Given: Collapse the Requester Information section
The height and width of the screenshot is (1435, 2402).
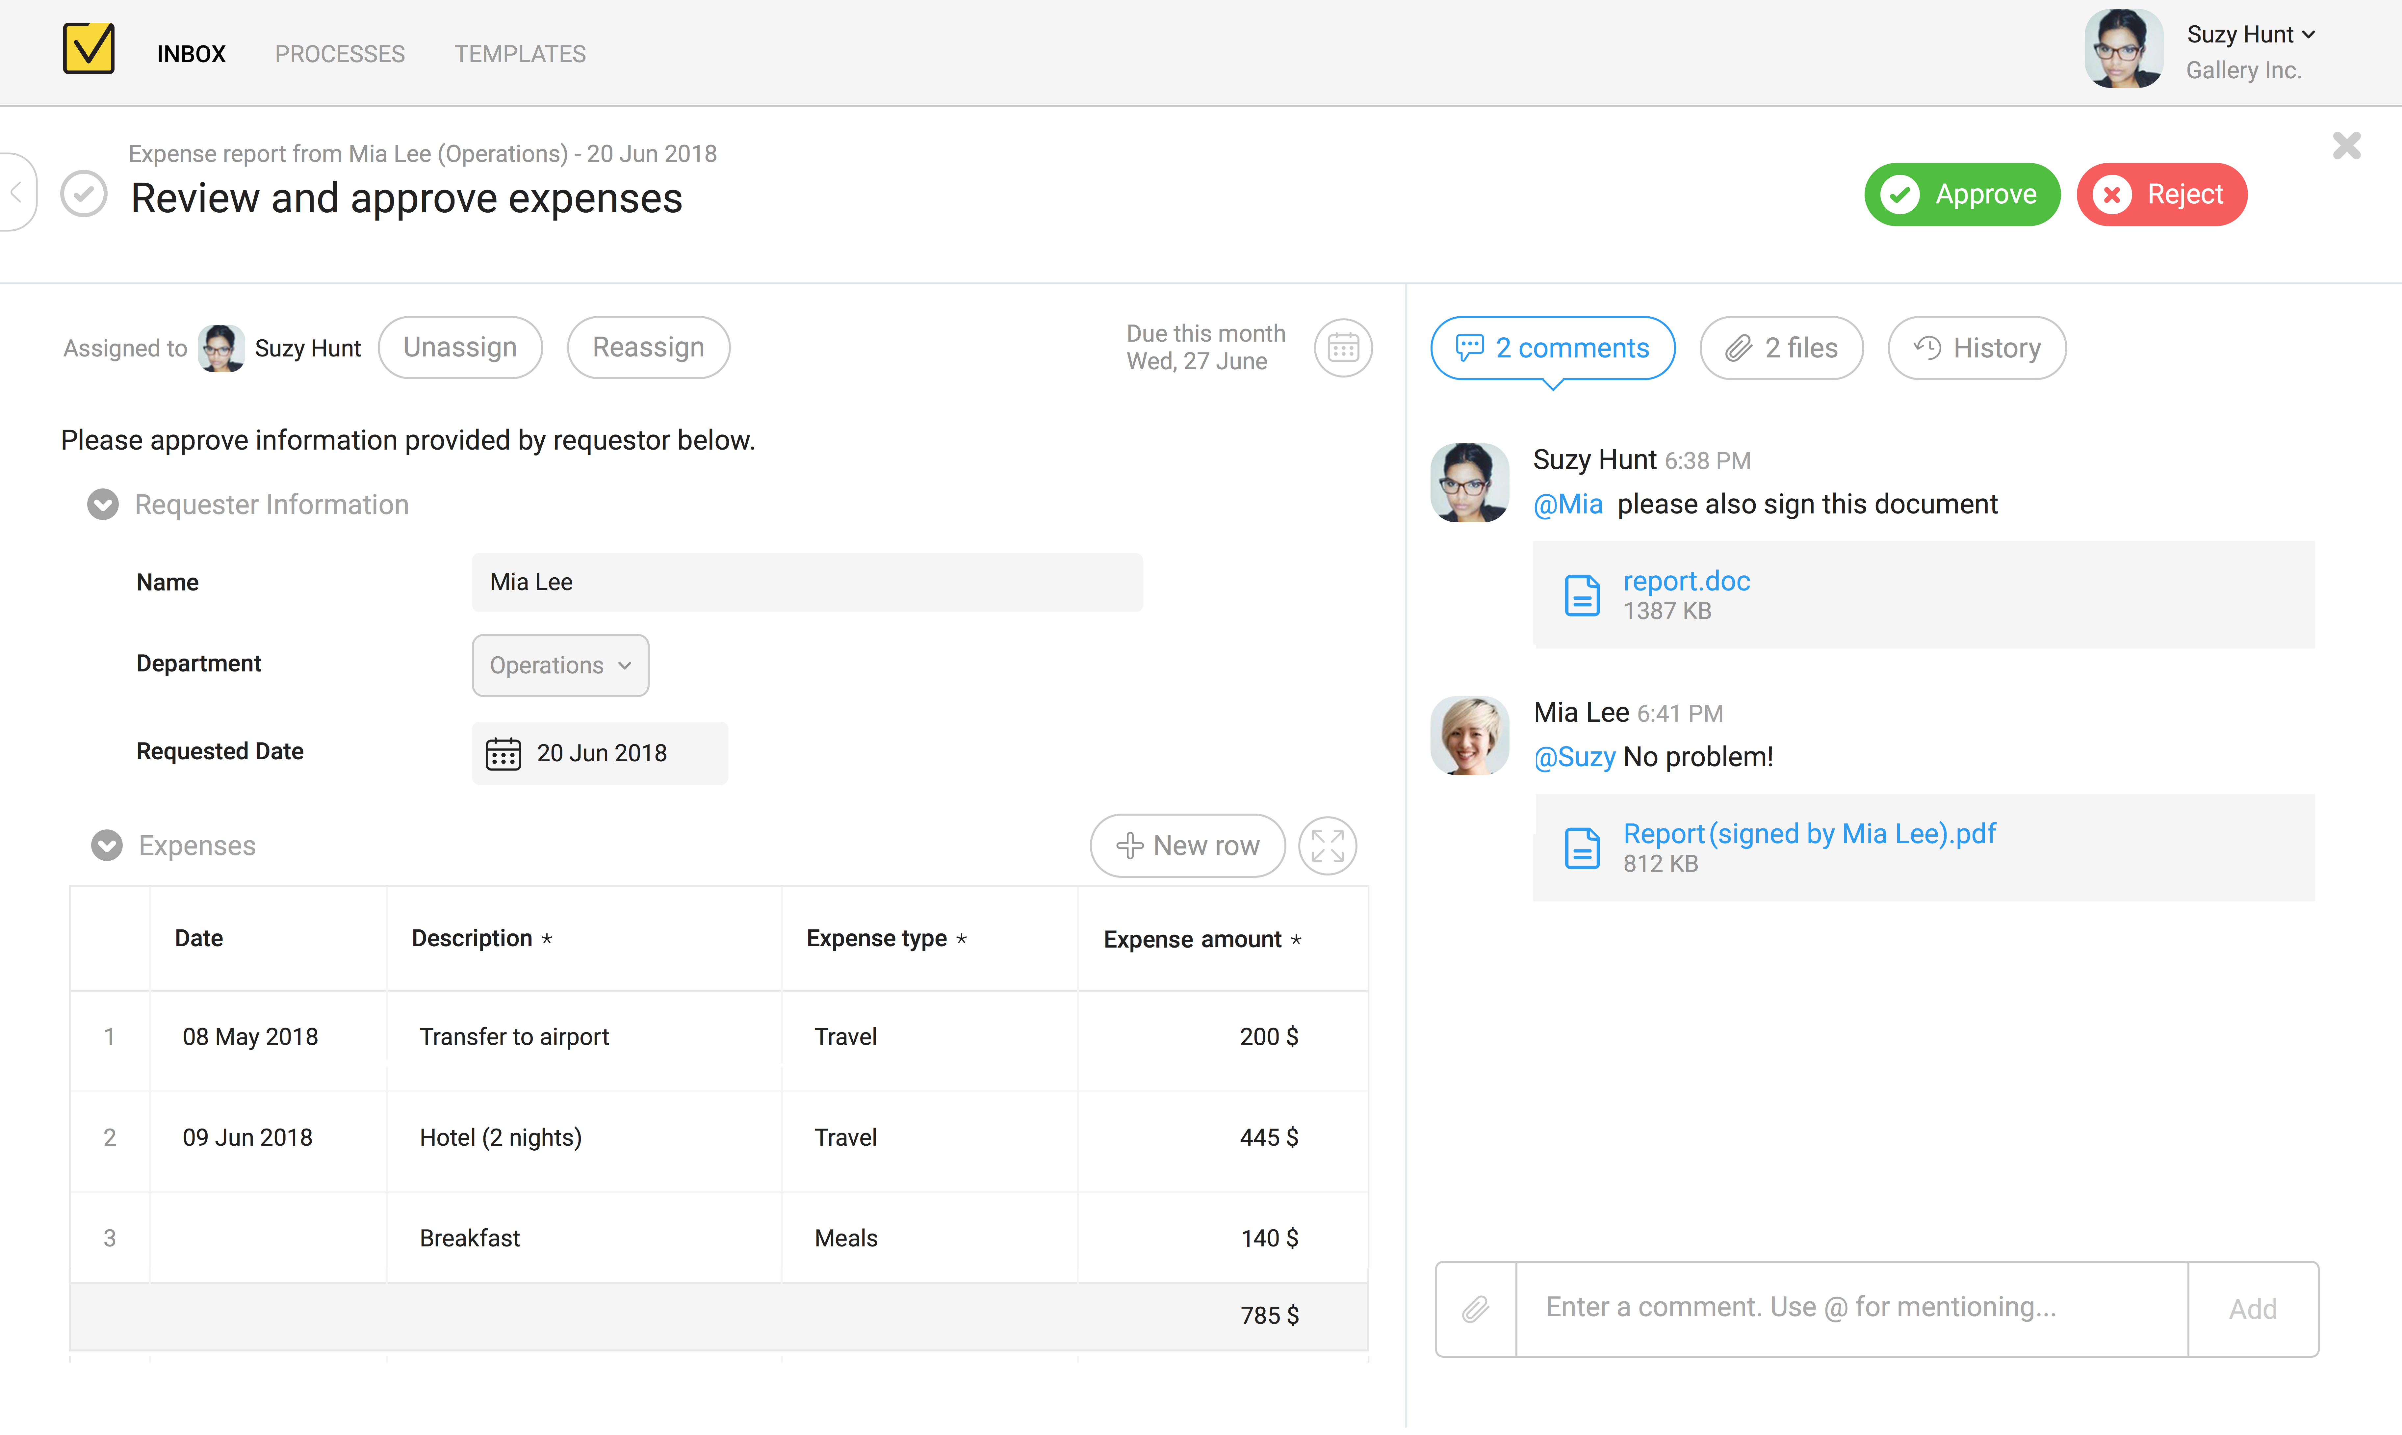Looking at the screenshot, I should 103,505.
